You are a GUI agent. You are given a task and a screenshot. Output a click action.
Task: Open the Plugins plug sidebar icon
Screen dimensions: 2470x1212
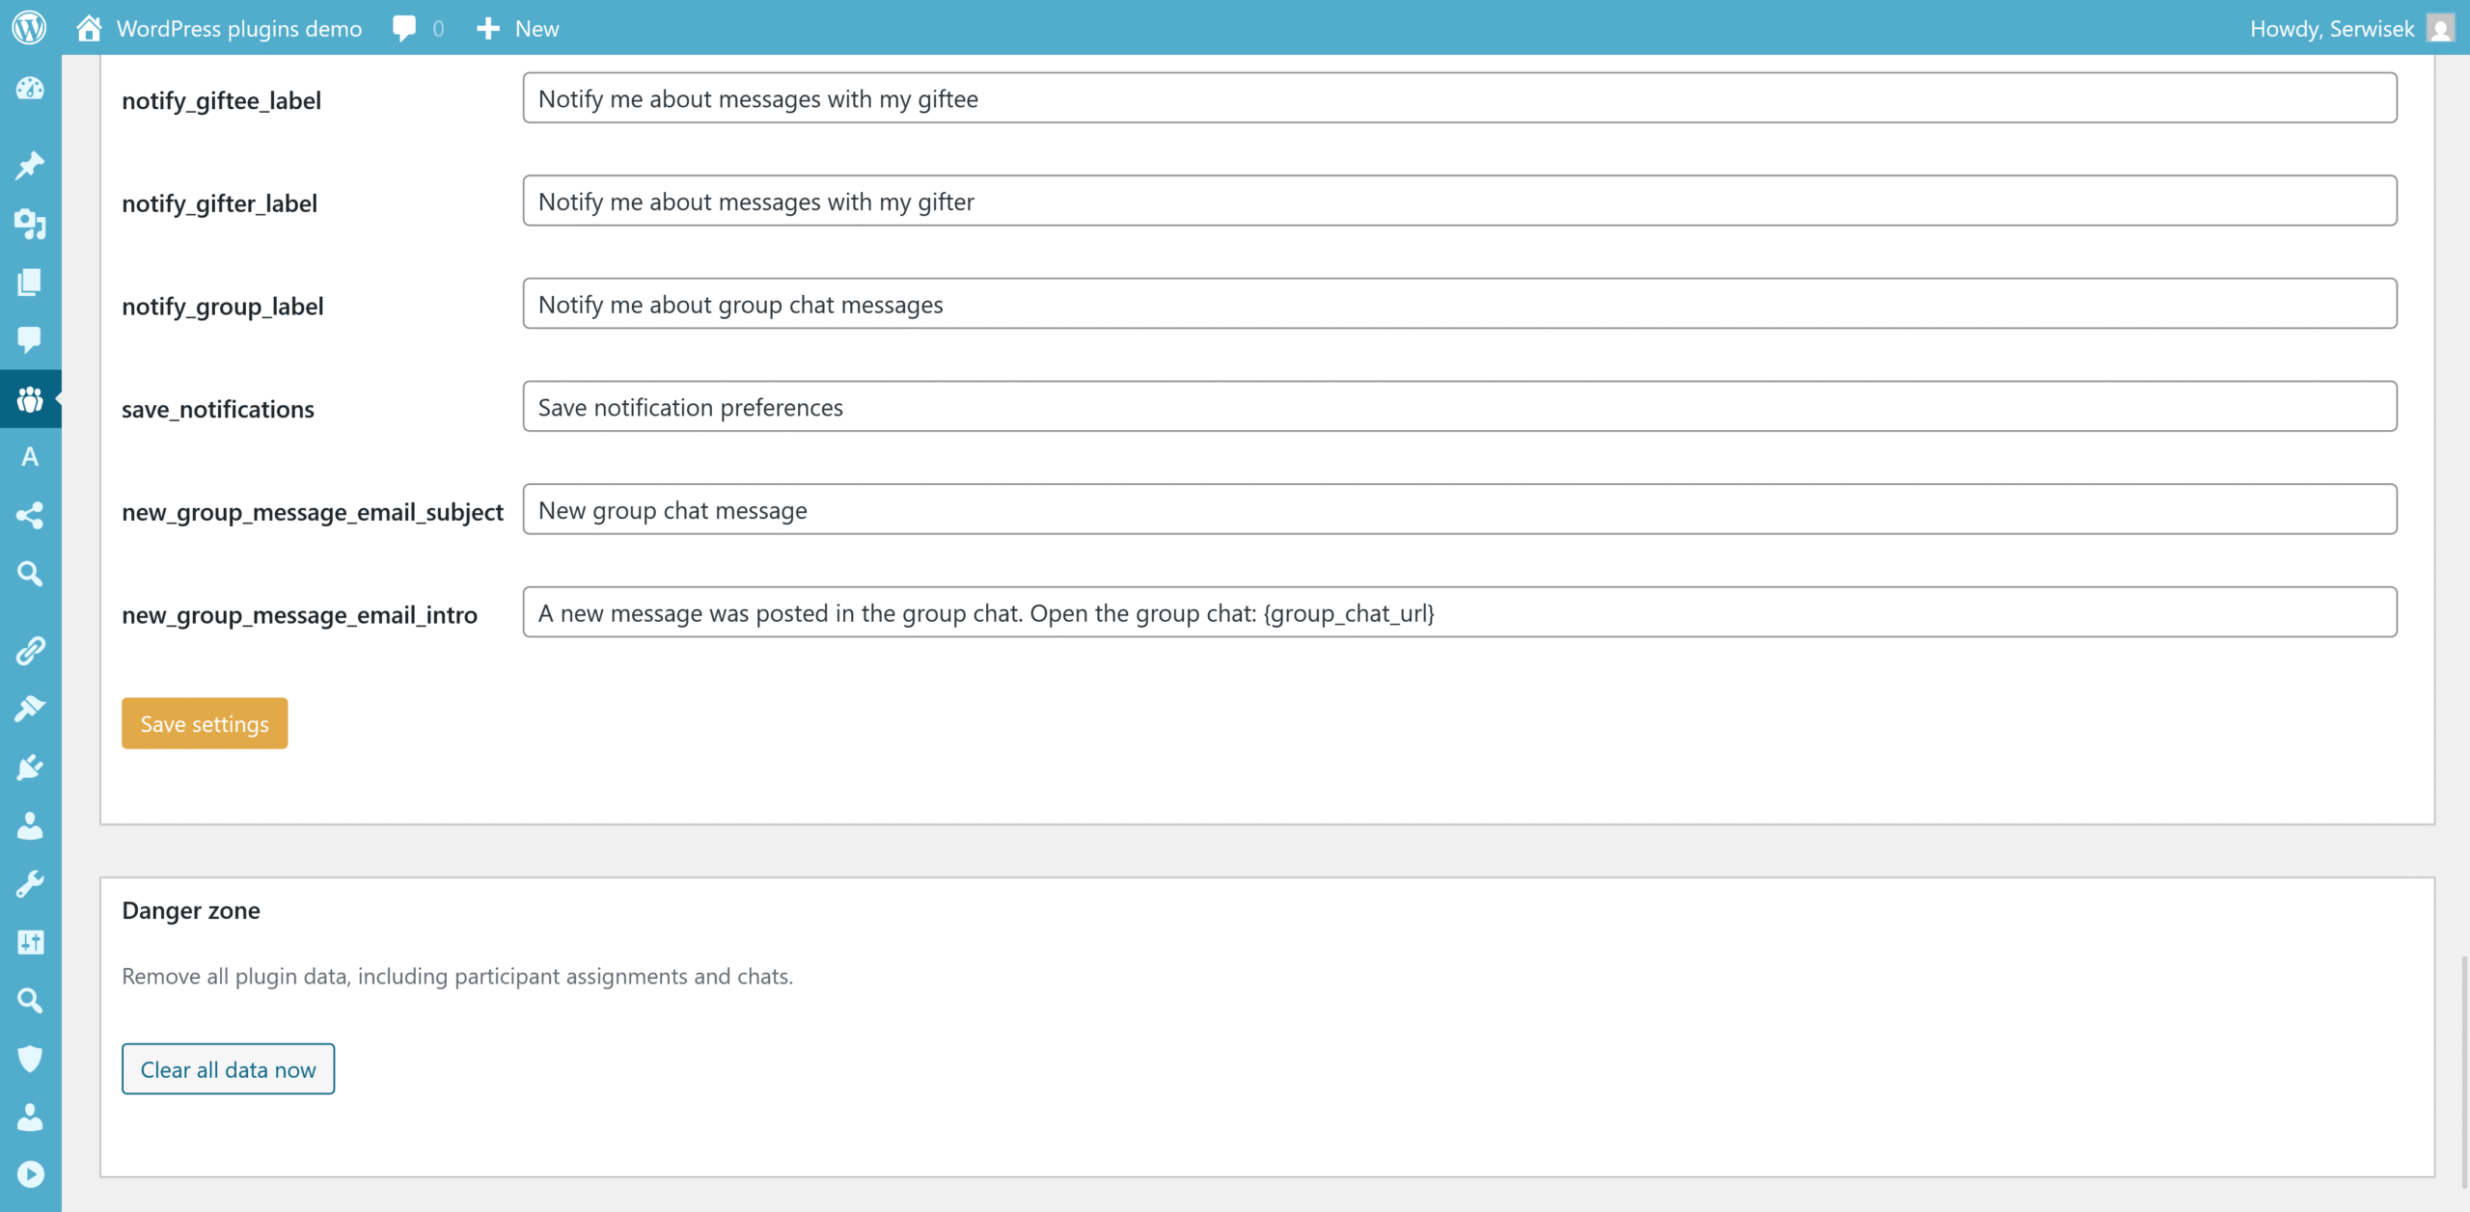pos(30,768)
